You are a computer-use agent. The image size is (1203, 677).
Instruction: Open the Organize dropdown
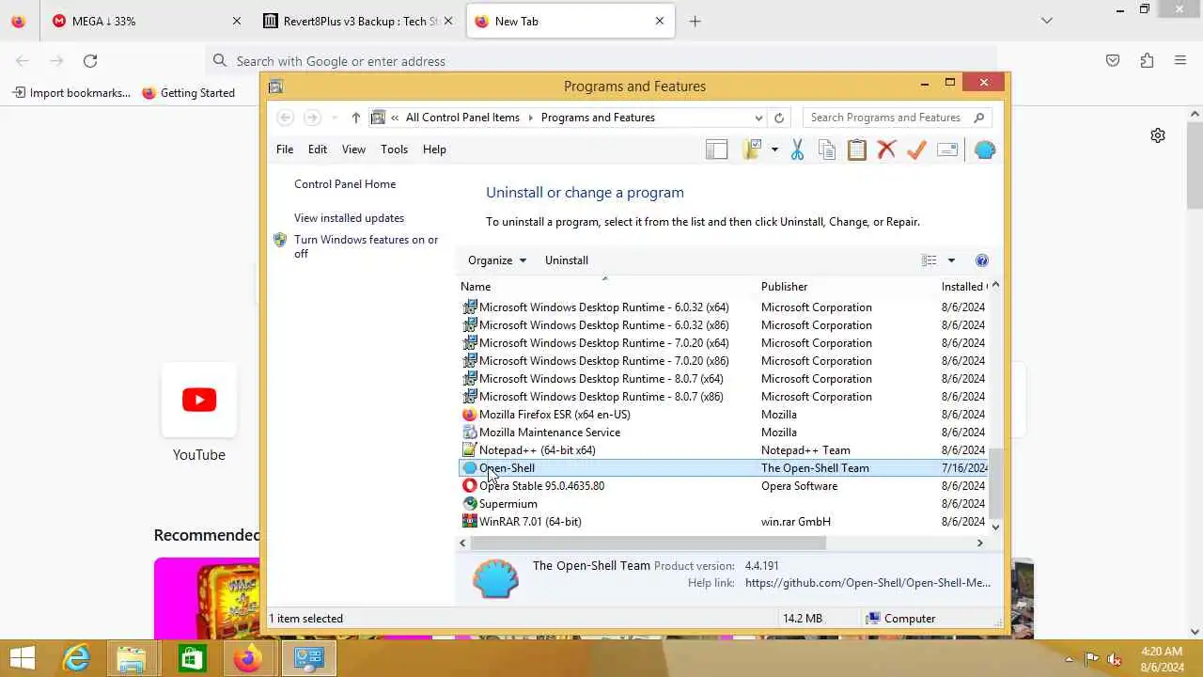(x=497, y=260)
